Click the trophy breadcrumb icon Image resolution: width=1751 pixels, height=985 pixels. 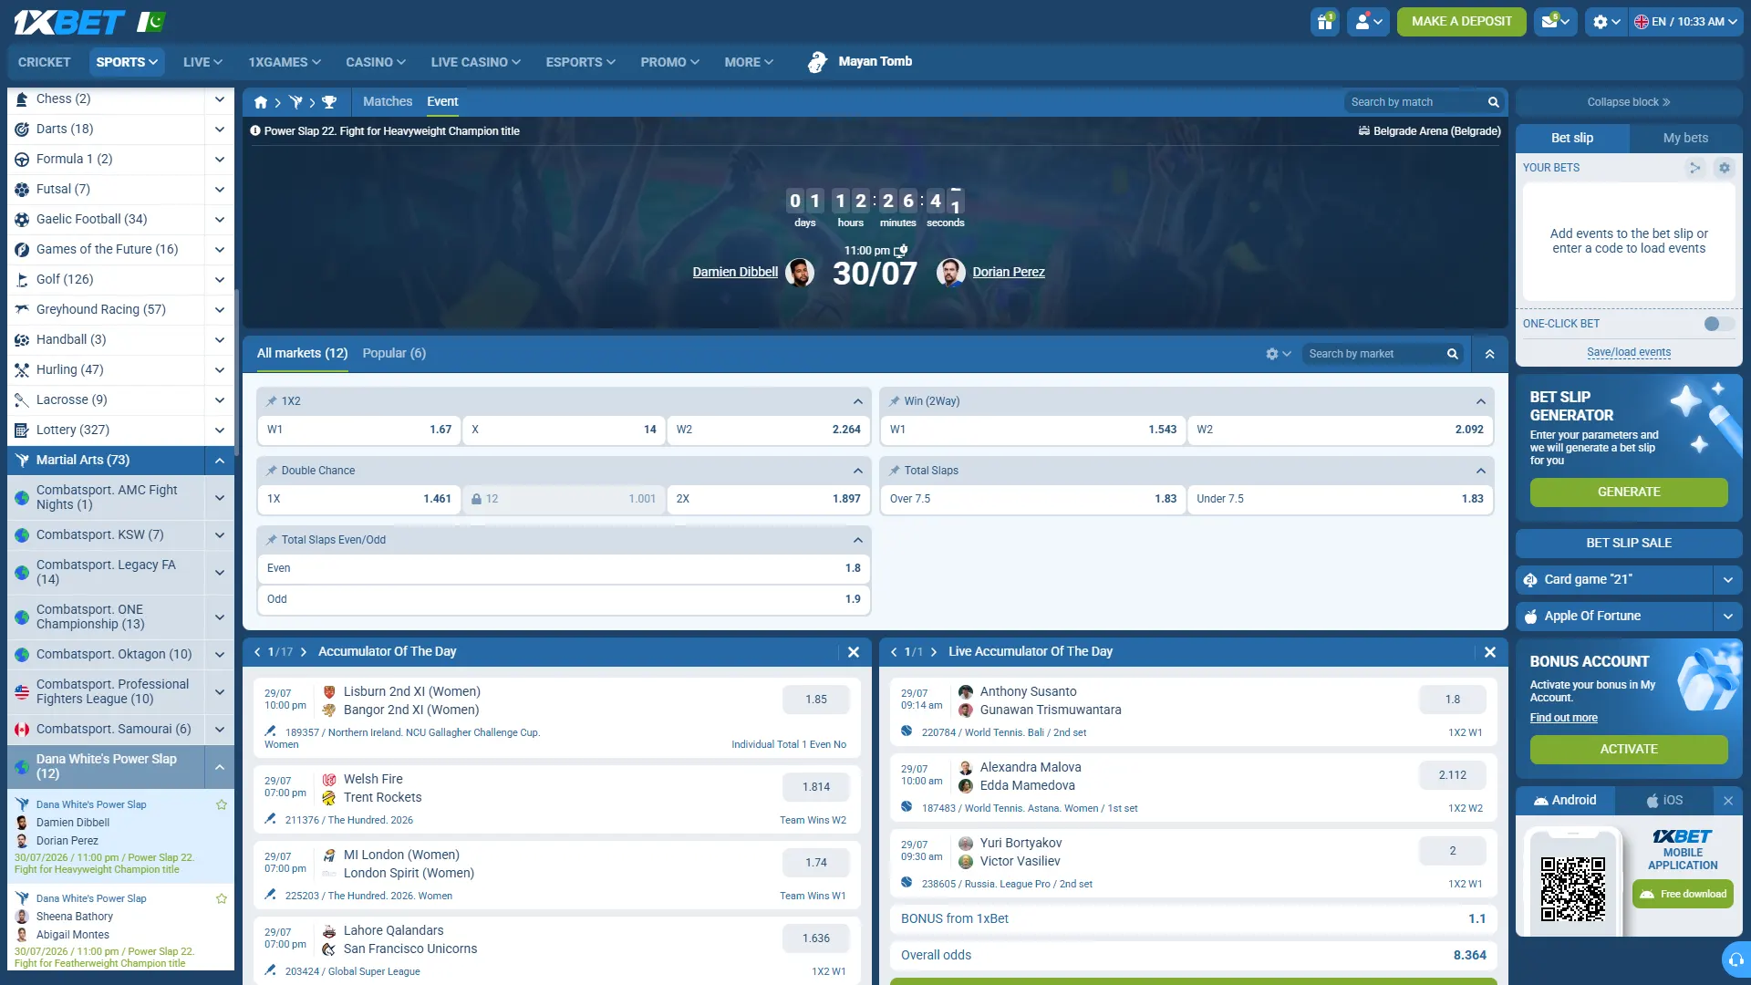[x=329, y=102]
